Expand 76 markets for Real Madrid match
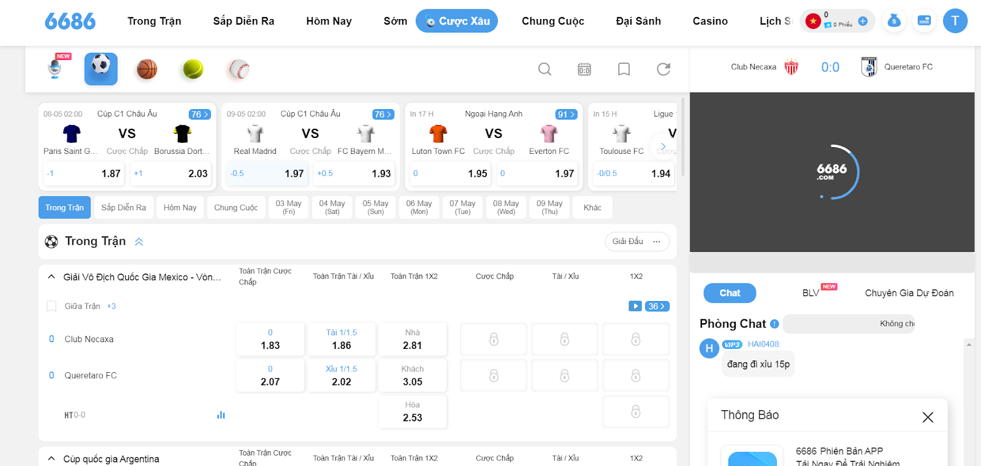This screenshot has width=981, height=466. 383,114
